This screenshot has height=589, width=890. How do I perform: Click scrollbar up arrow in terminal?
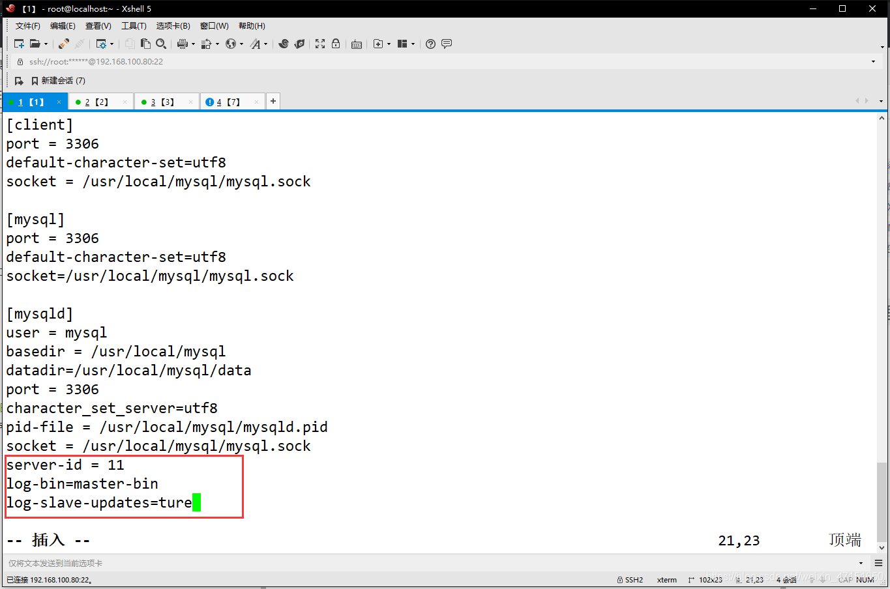tap(882, 119)
